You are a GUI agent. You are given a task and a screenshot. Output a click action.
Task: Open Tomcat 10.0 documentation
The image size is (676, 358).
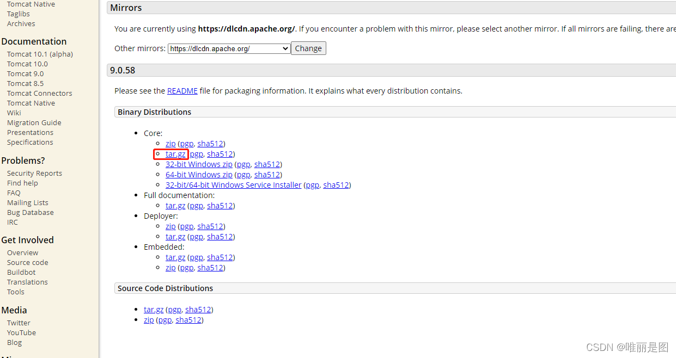click(27, 64)
